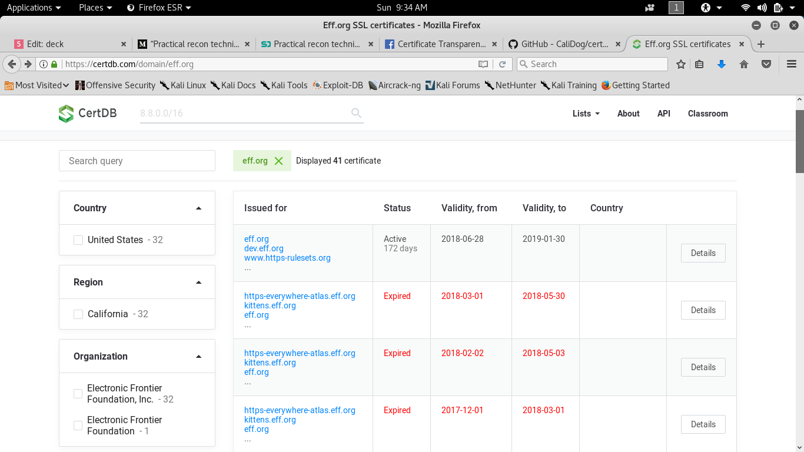Expand the Most Visited bookmarks dropdown
The image size is (804, 452).
(37, 85)
